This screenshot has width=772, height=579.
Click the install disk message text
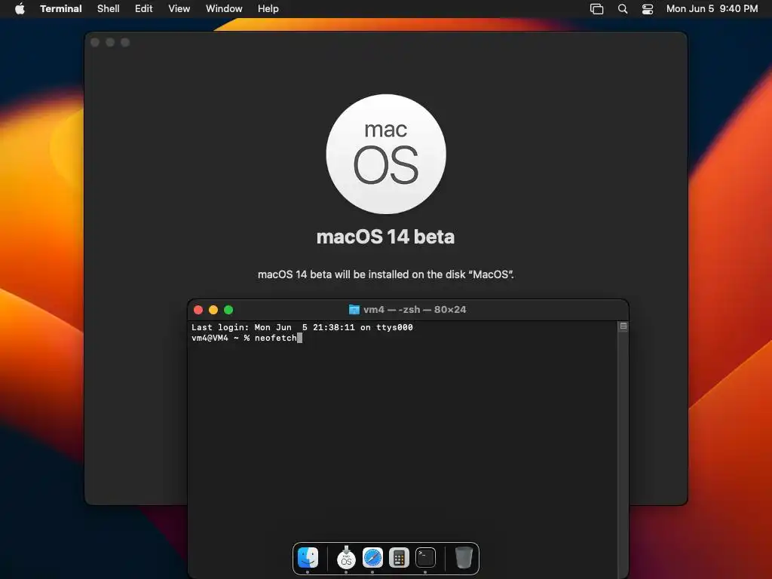[x=386, y=274]
